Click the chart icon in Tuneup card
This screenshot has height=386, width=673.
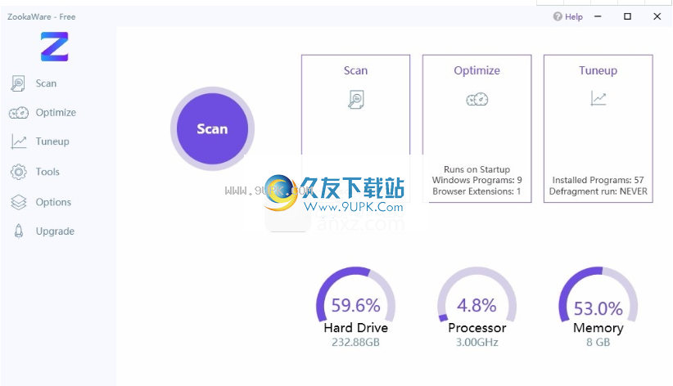[x=598, y=99]
